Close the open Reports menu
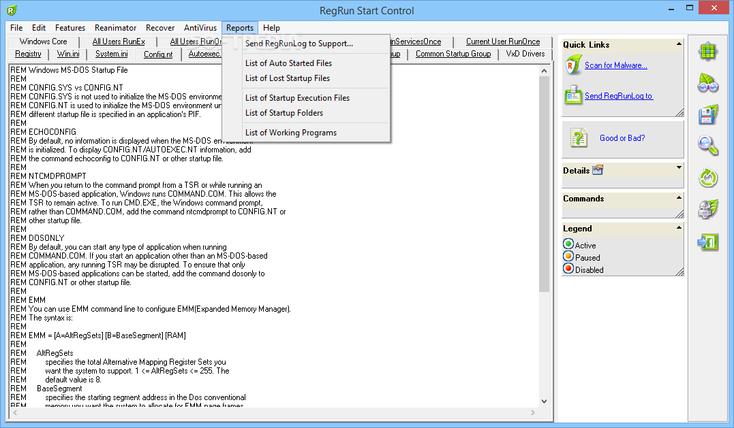 tap(240, 28)
